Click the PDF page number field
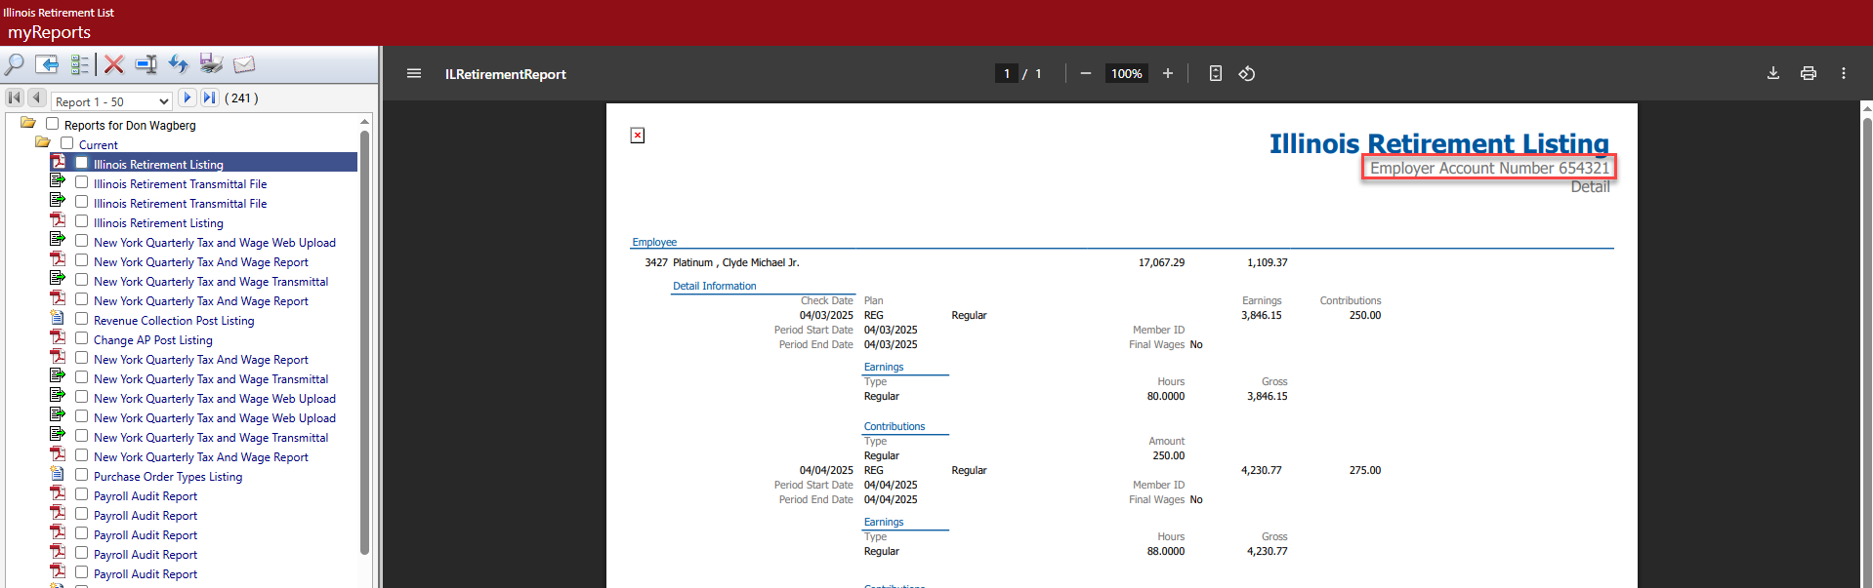 (x=1007, y=73)
